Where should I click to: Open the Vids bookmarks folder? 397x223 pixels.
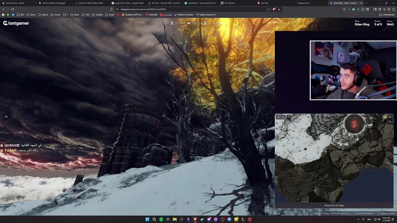(86, 15)
